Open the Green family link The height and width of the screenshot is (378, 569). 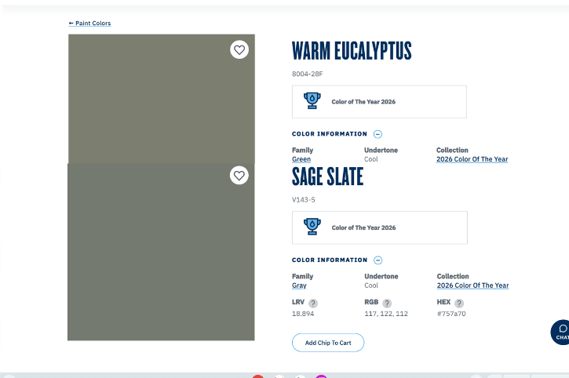tap(301, 159)
